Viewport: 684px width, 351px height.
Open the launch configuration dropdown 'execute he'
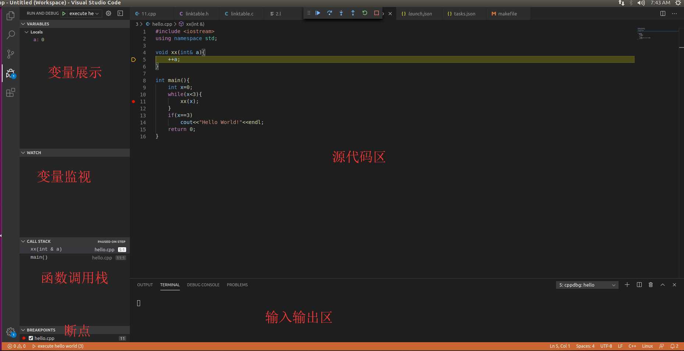tap(84, 13)
